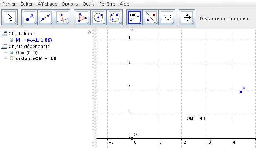This screenshot has width=256, height=148.
Task: Click point M in the graphics view
Action: pyautogui.click(x=241, y=92)
